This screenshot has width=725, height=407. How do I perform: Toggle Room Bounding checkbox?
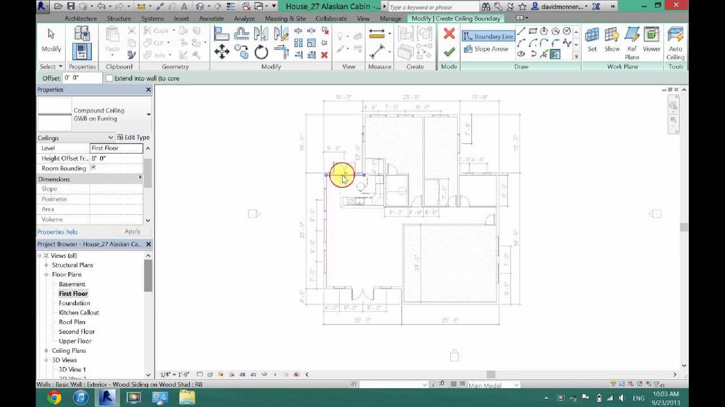[93, 168]
